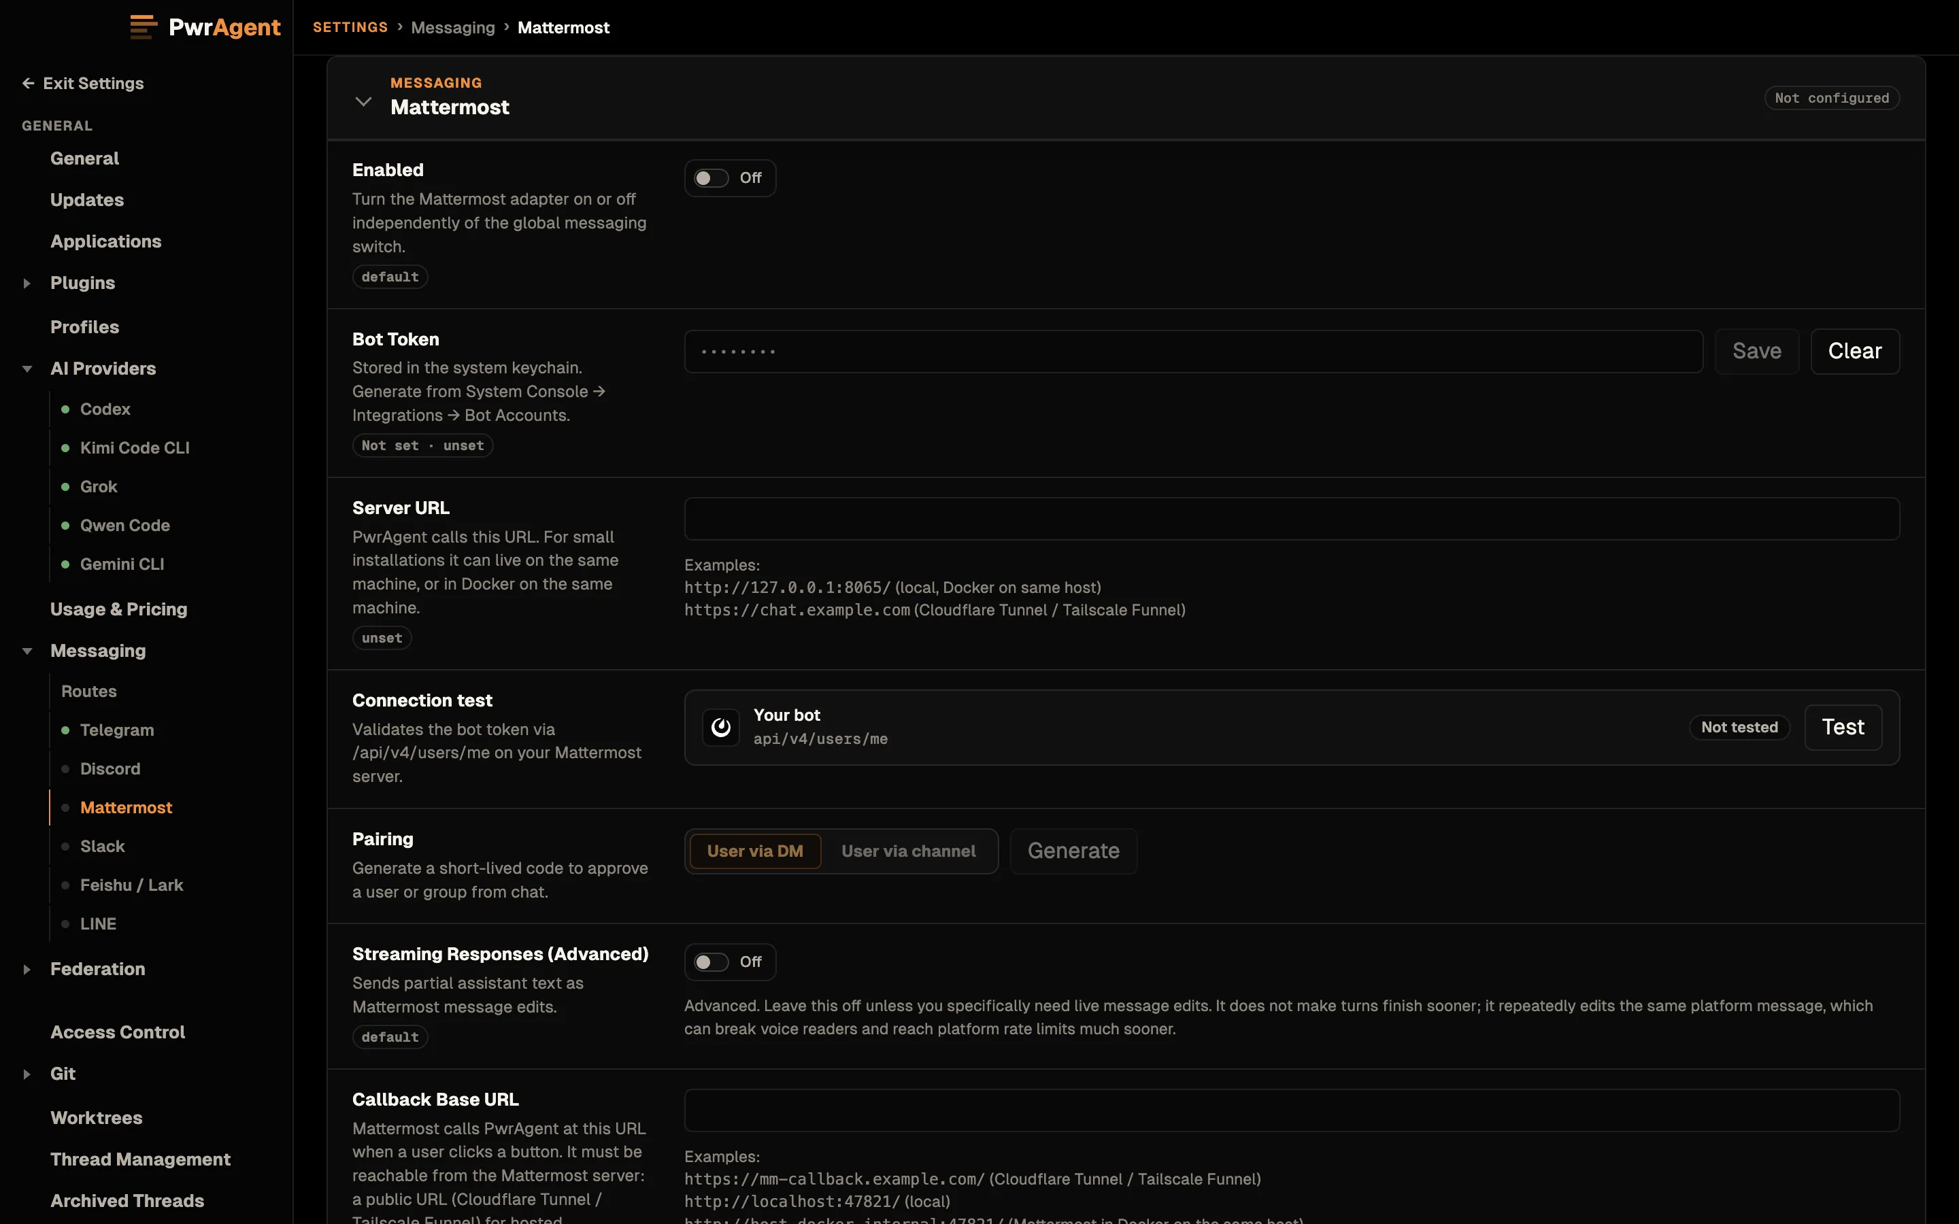Collapse the Messaging group arrow
This screenshot has width=1959, height=1224.
coord(27,651)
